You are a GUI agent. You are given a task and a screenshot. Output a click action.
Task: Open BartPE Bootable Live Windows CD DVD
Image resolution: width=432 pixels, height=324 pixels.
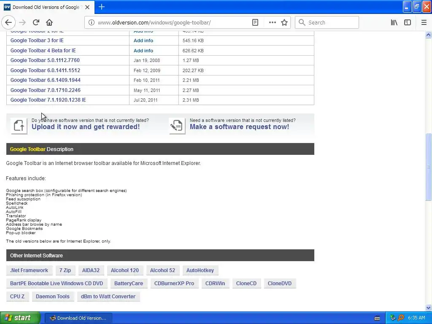[57, 283]
